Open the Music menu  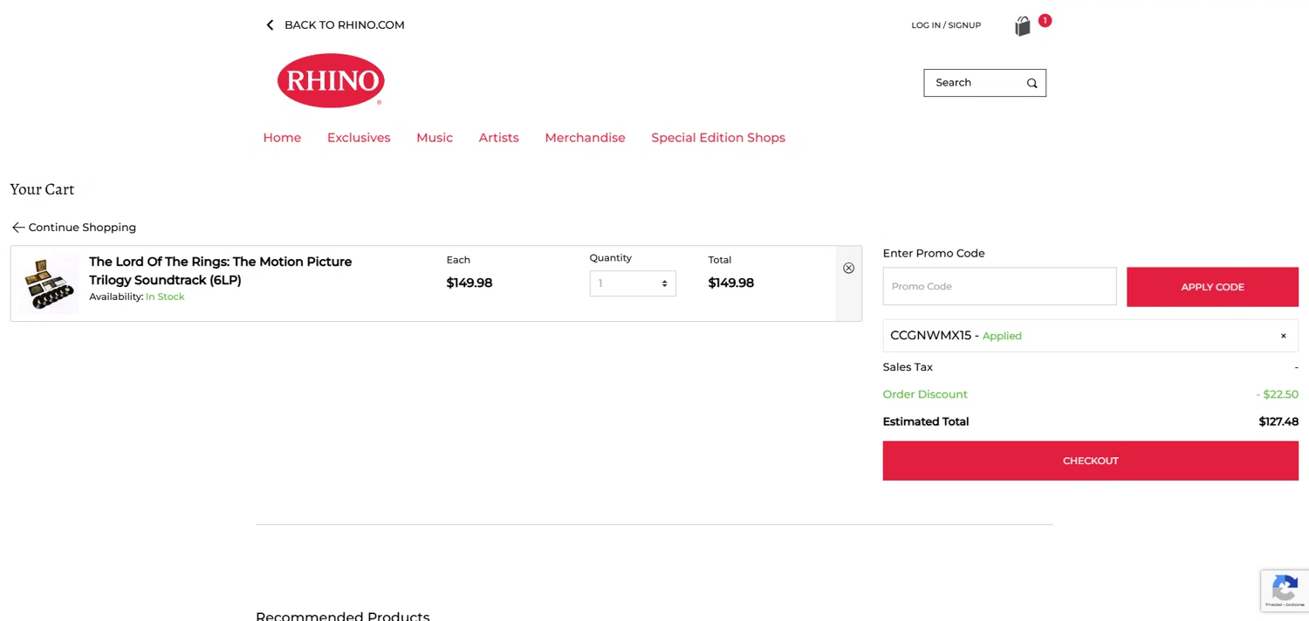(435, 138)
